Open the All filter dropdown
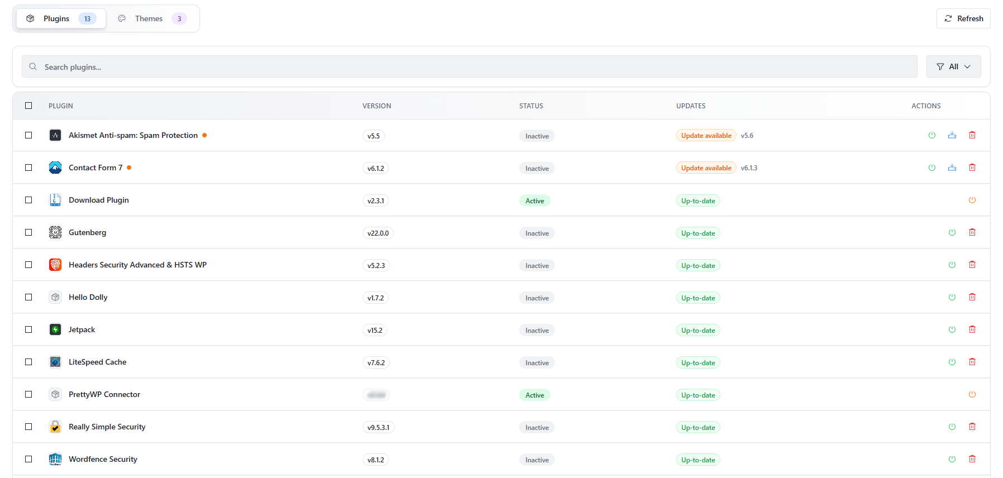 (953, 66)
